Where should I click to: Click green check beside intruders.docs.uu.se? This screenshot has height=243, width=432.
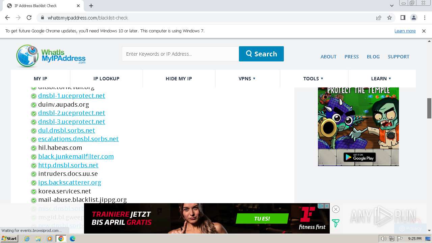click(x=34, y=174)
